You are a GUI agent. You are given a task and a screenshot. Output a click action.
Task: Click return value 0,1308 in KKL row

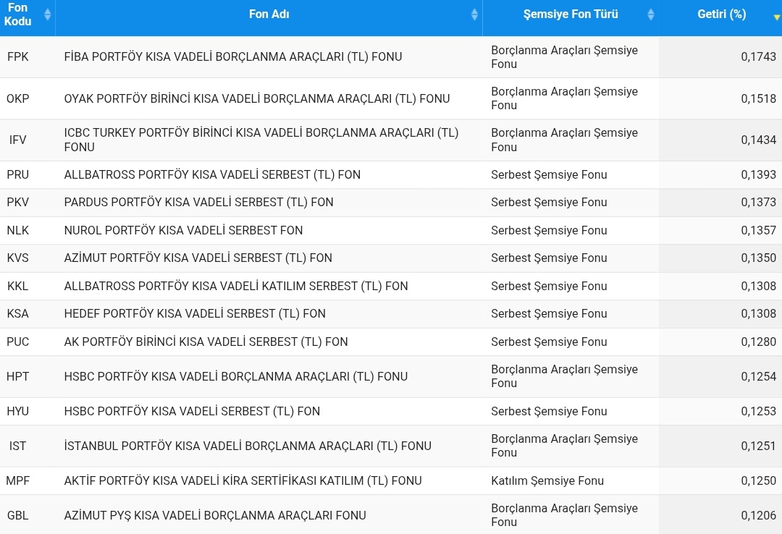pyautogui.click(x=759, y=287)
